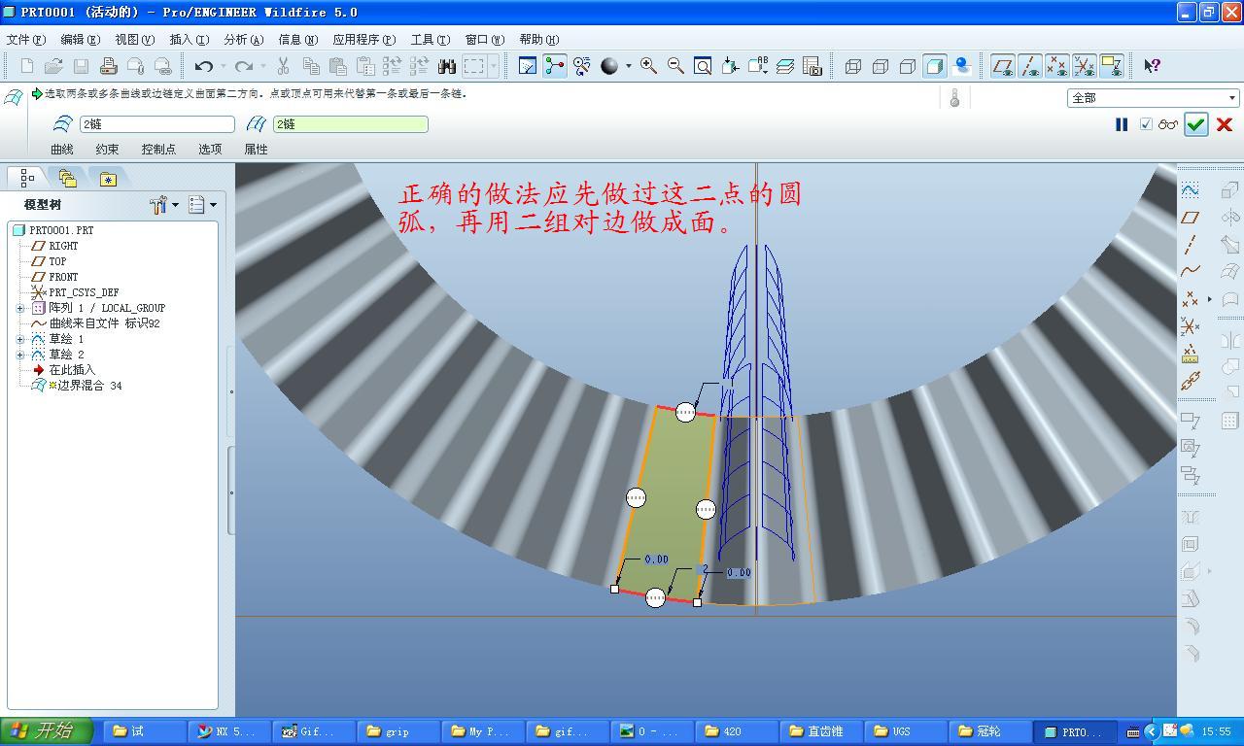The image size is (1244, 746).
Task: Select the Datum Axis tool in right toolbar
Action: [1191, 245]
